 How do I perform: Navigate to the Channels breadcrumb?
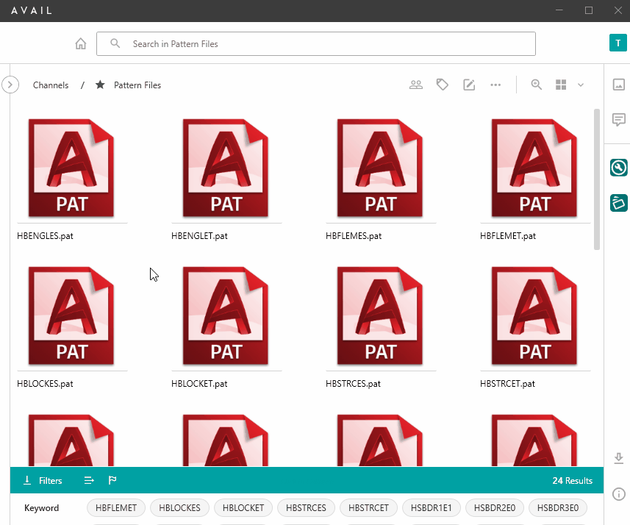coord(50,85)
